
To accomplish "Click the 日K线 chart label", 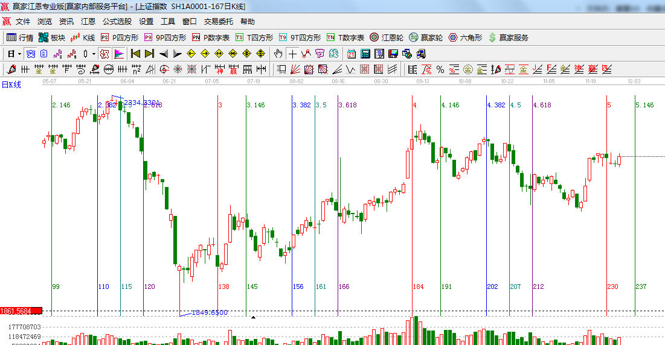I will 11,84.
